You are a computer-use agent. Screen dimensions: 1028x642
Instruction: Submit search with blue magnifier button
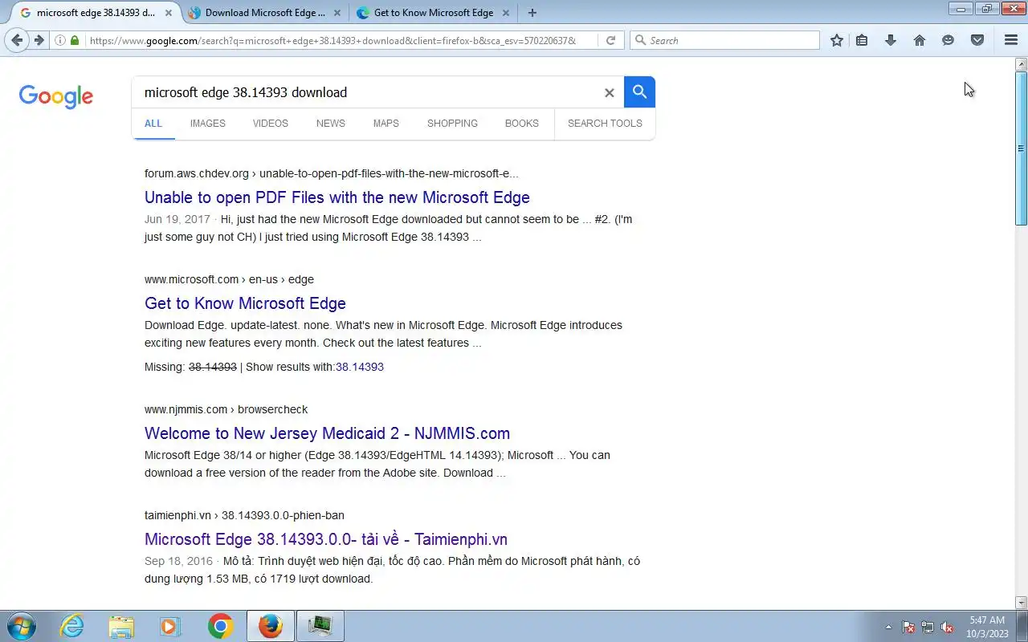point(639,92)
